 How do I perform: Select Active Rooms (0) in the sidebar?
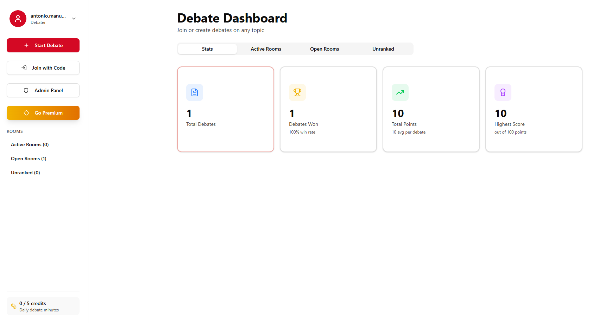(x=30, y=144)
